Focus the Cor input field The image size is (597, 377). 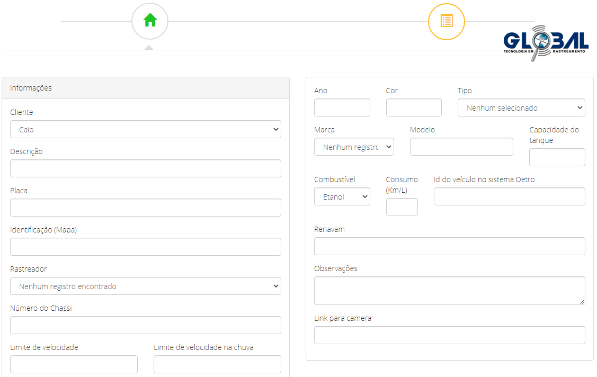(413, 107)
